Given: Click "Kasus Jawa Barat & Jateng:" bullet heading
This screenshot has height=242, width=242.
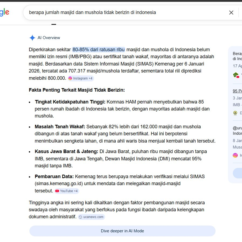Looking at the screenshot, I should [x=66, y=151].
